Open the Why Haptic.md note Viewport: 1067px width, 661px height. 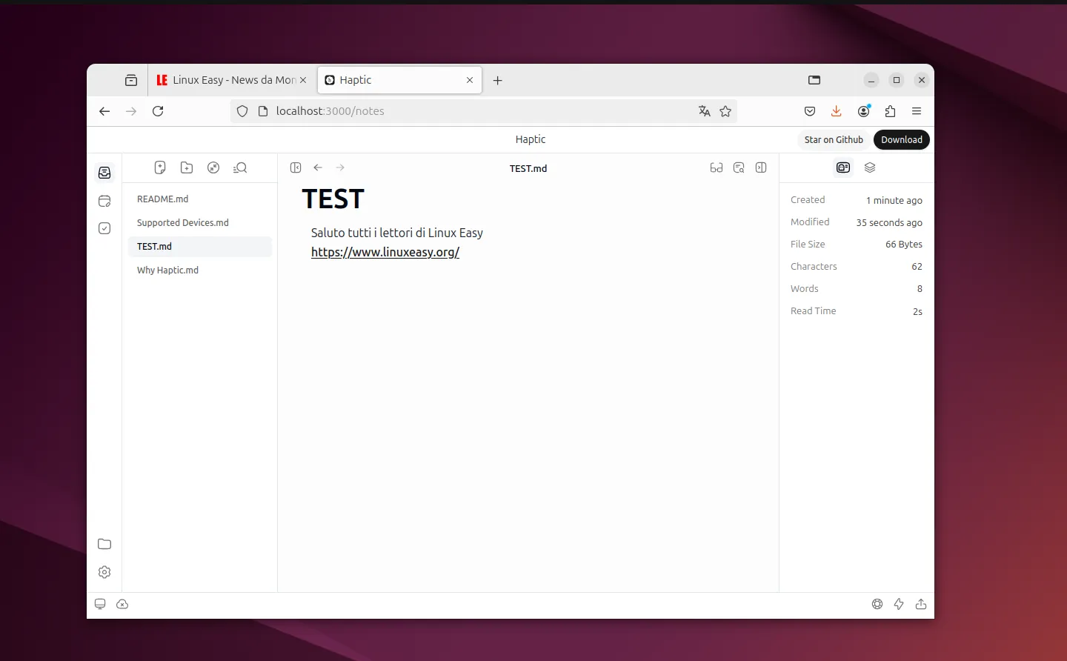point(168,270)
